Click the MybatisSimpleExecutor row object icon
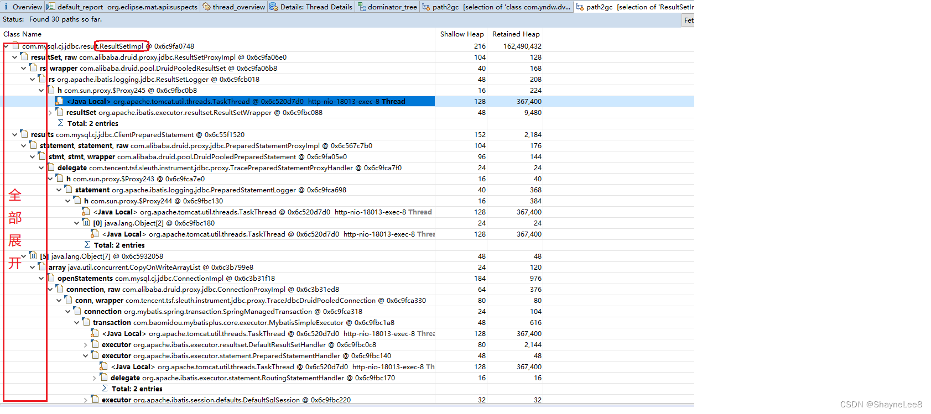The width and height of the screenshot is (931, 414). tap(86, 322)
